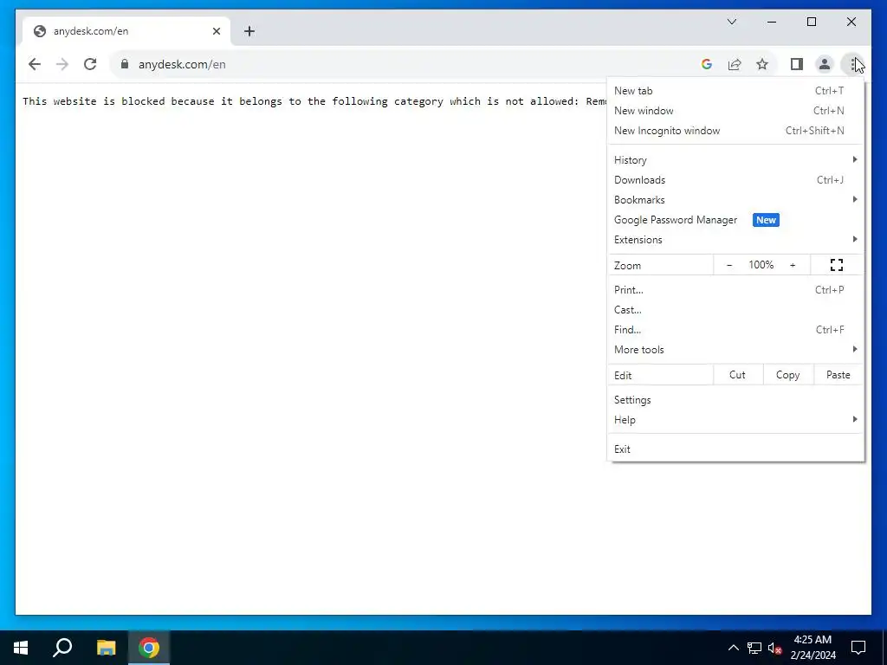The height and width of the screenshot is (665, 887).
Task: Open File Explorer from the taskbar
Action: pyautogui.click(x=106, y=648)
